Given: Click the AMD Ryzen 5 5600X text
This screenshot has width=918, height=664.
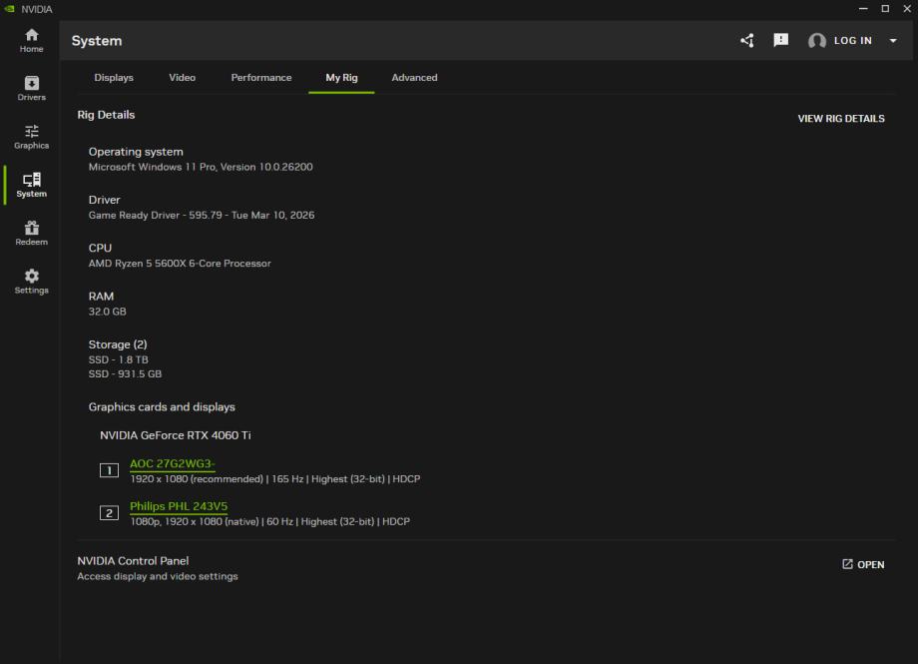Looking at the screenshot, I should coord(180,264).
